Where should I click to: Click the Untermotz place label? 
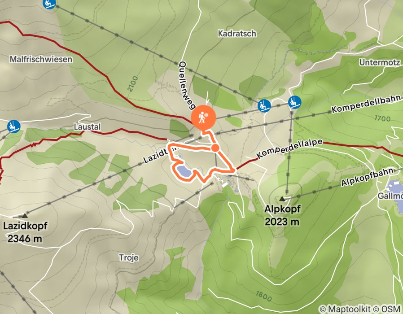point(380,62)
